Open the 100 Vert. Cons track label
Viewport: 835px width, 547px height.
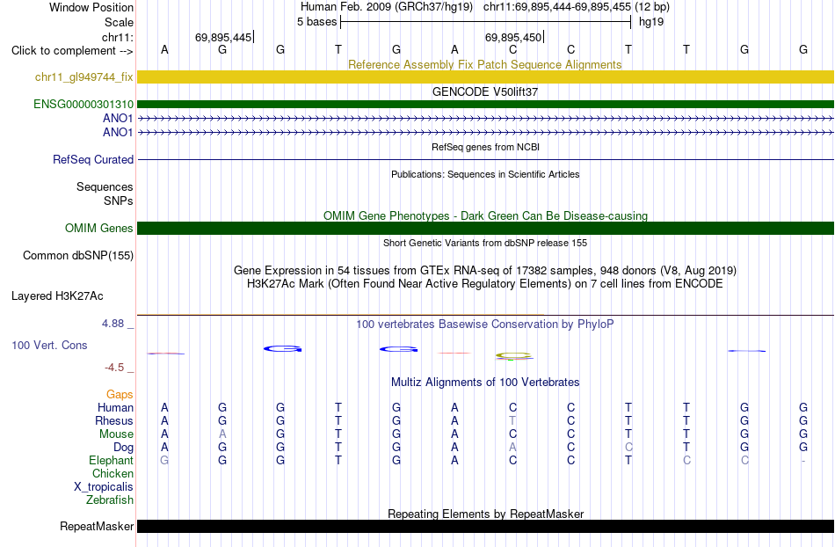click(49, 345)
